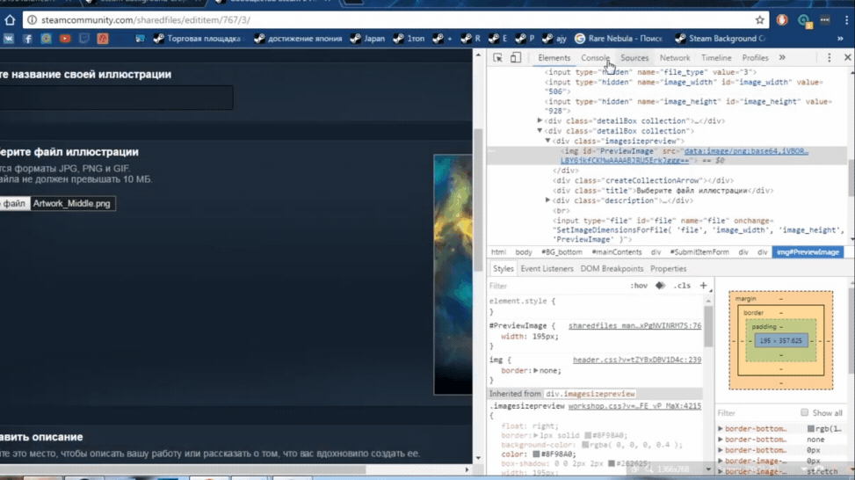The image size is (855, 480).
Task: Expand the description div node
Action: [548, 200]
